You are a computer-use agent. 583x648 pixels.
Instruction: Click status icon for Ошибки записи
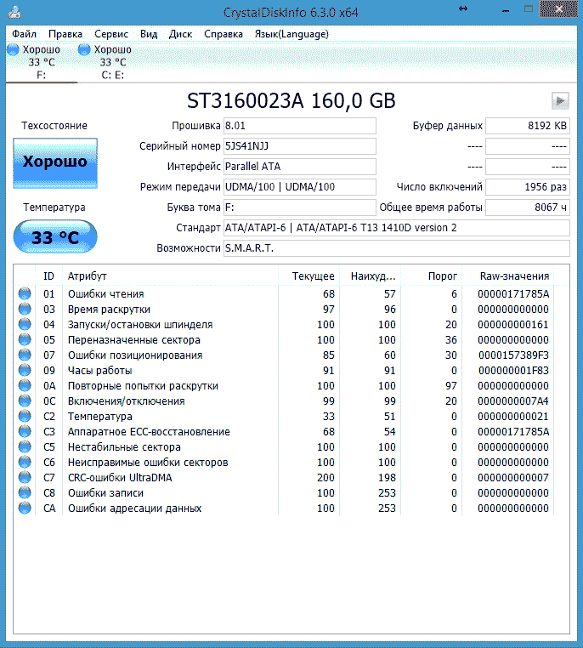coord(25,492)
